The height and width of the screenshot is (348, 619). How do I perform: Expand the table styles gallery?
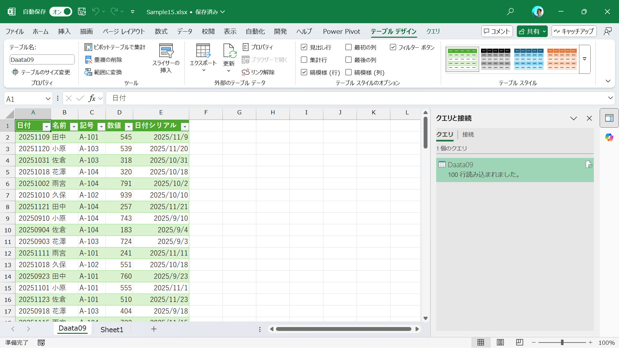coord(585,59)
